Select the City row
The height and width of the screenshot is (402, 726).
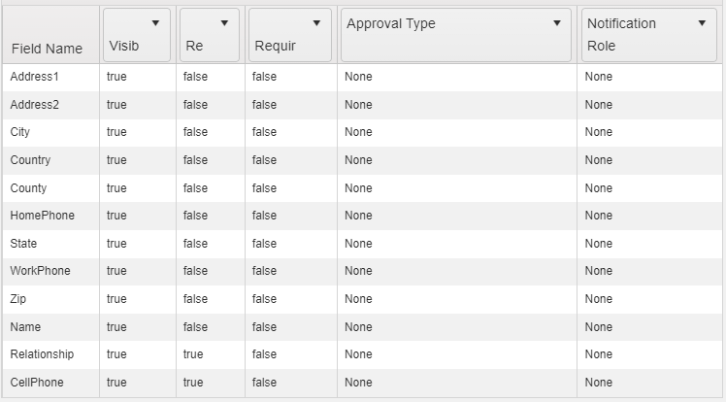[362, 132]
